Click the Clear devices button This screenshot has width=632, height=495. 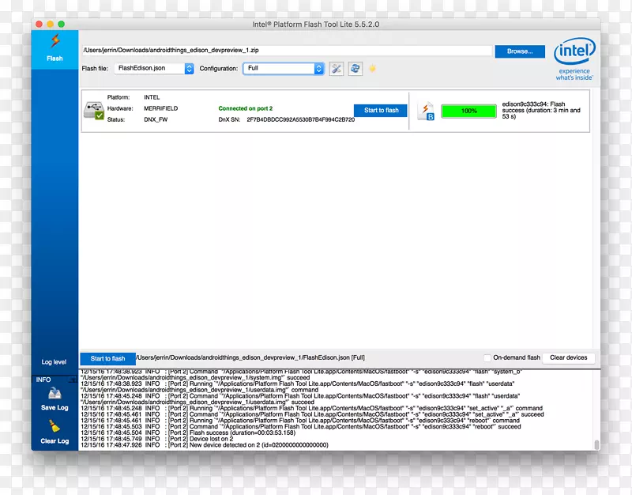pyautogui.click(x=569, y=358)
